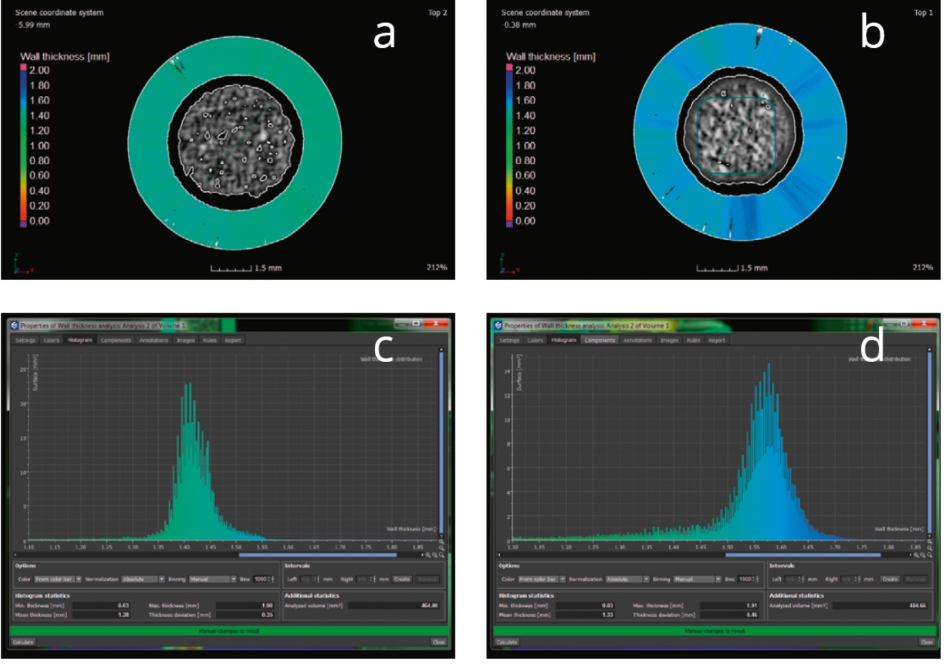Viewport: 950px width, 670px height.
Task: Click the wall thickness color bar in view a
Action: tap(24, 146)
